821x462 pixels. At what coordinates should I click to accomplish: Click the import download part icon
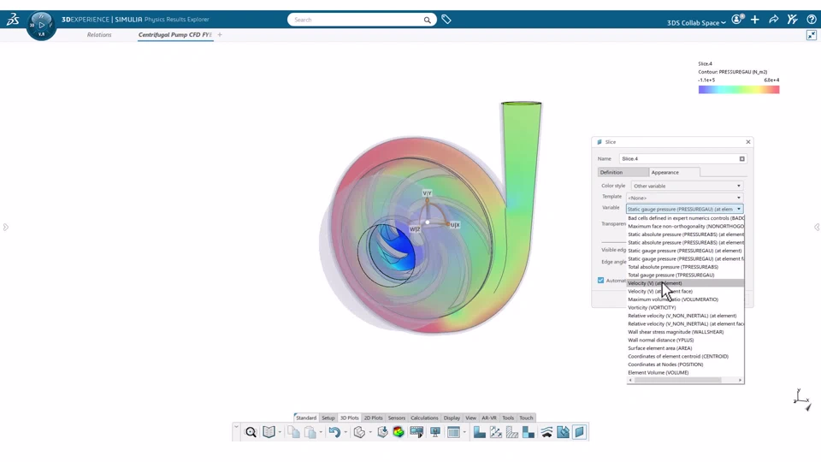[x=383, y=432]
